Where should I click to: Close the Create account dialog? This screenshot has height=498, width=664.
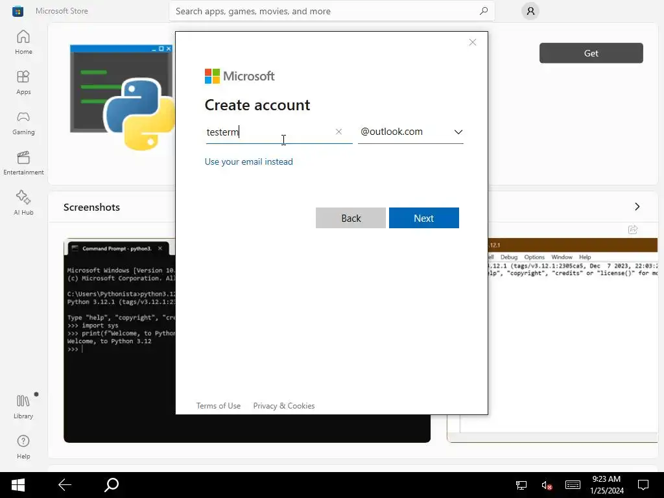point(473,42)
